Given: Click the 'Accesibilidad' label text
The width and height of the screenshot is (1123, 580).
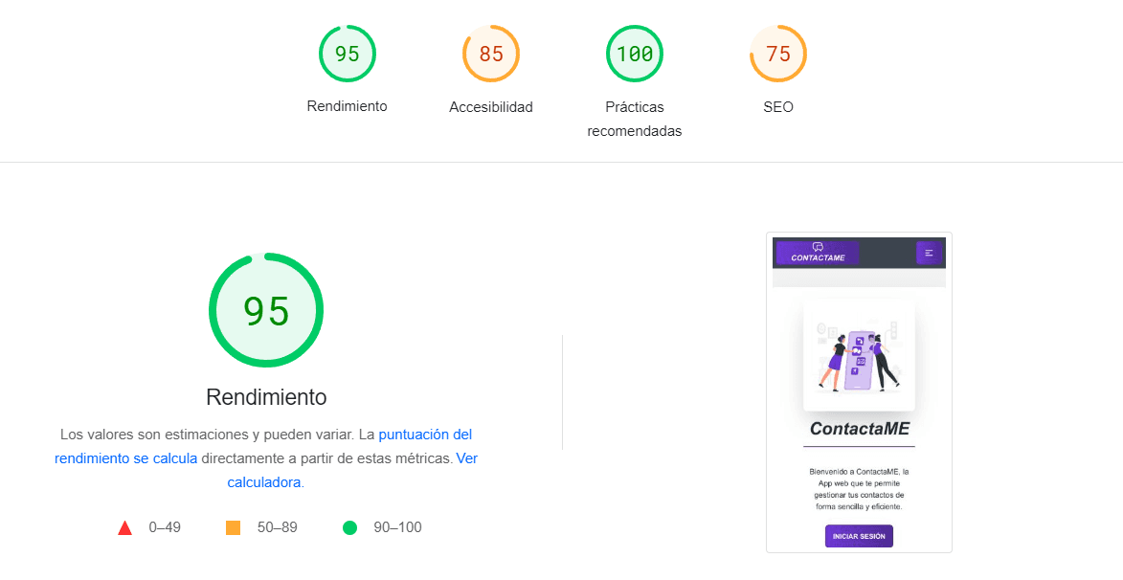Looking at the screenshot, I should click(x=491, y=106).
